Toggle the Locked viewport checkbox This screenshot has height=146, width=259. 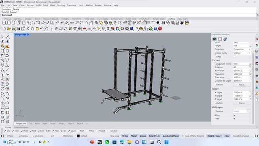(234, 57)
